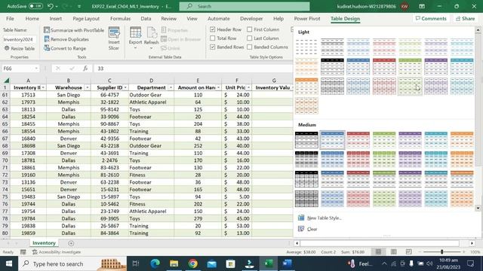Image resolution: width=483 pixels, height=271 pixels.
Task: Click the Resize Table icon
Action: [x=7, y=48]
